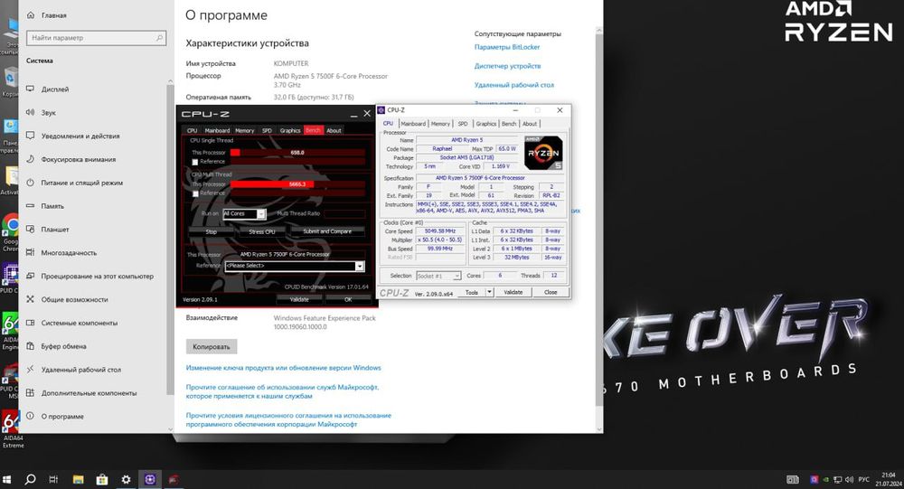Screen dimensions: 904x489
Task: Click the multi thread score bar 5665.3
Action: pos(297,184)
